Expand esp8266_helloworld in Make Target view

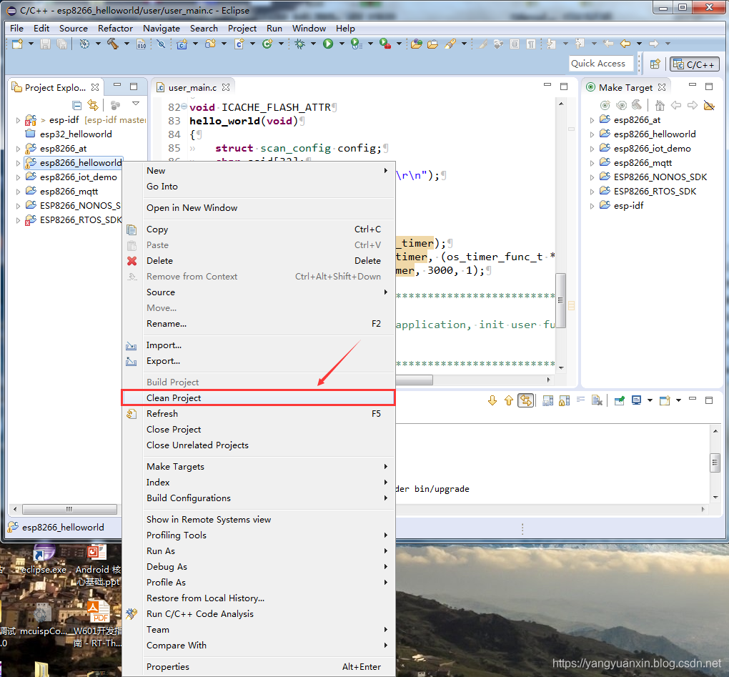point(592,135)
